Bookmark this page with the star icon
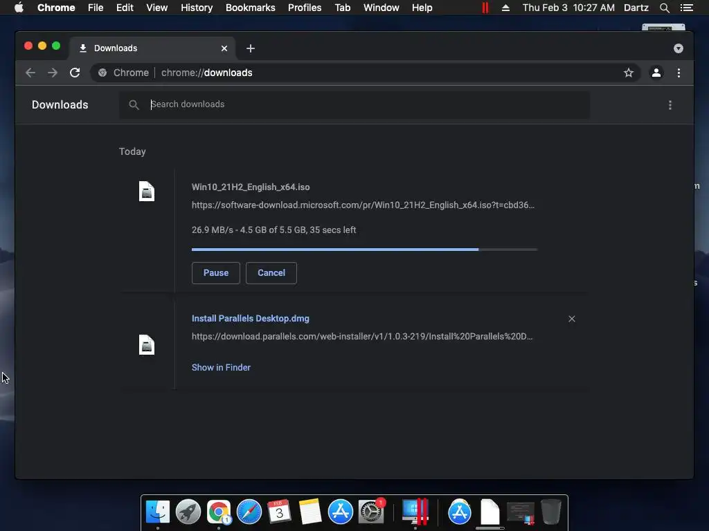This screenshot has height=531, width=709. click(x=629, y=73)
